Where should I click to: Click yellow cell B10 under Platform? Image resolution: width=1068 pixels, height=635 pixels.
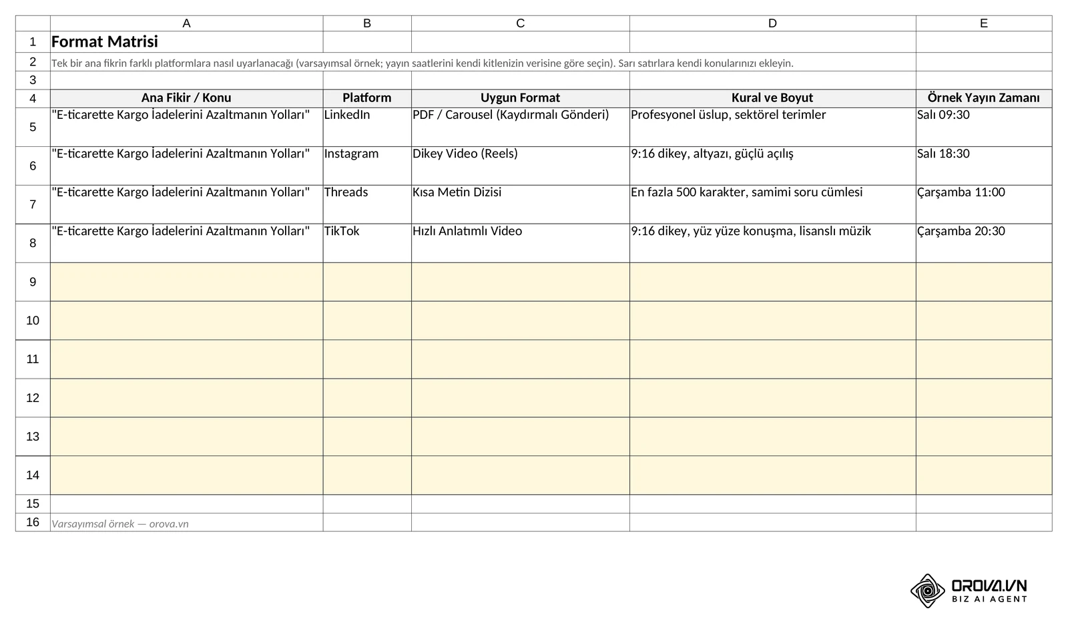367,321
